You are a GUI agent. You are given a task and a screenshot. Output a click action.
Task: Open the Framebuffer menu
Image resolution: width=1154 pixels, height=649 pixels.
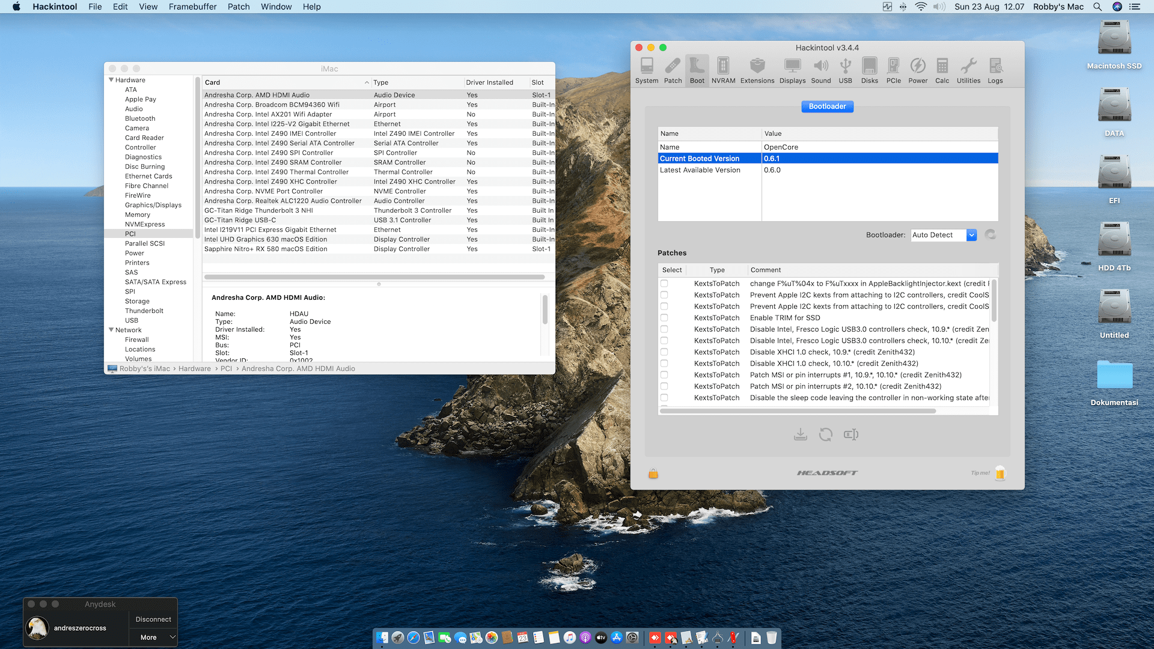(192, 7)
